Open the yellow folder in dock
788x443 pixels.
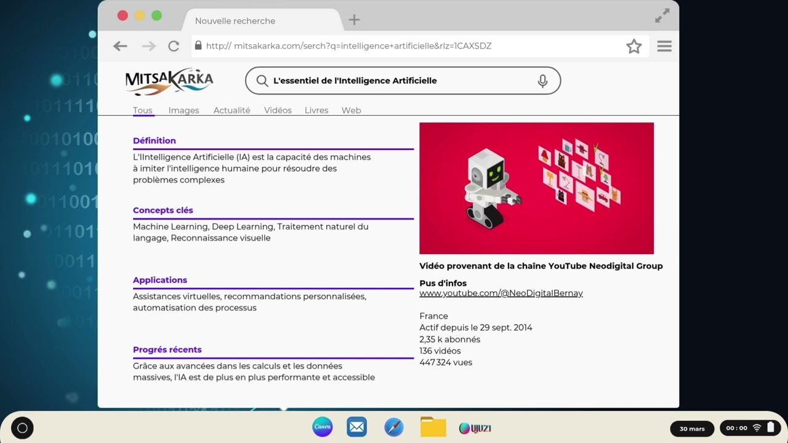[x=433, y=427]
